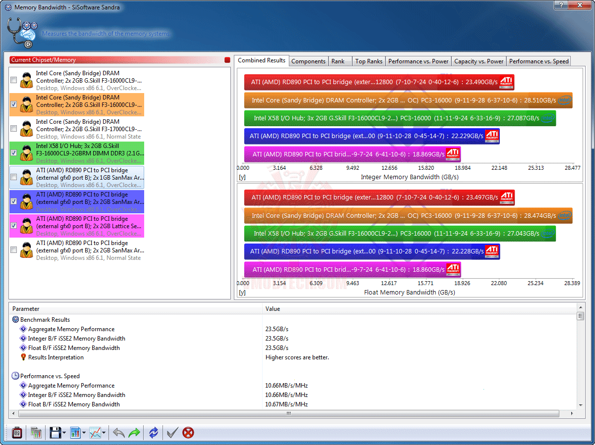Screen dimensions: 595x445
Task: Open the Performance vs. Power tab
Action: pos(419,61)
